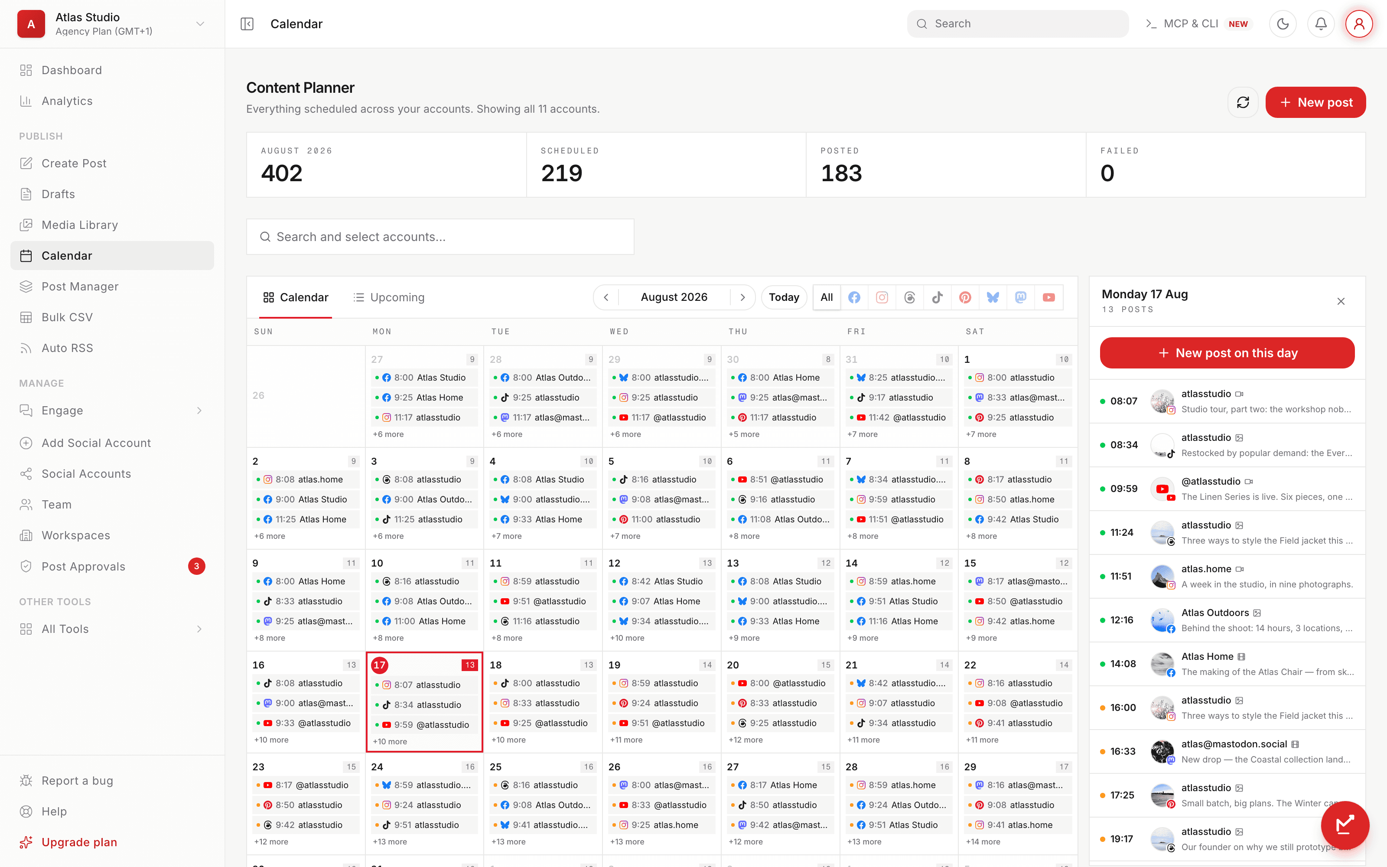Jump to Today in calendar

point(784,297)
